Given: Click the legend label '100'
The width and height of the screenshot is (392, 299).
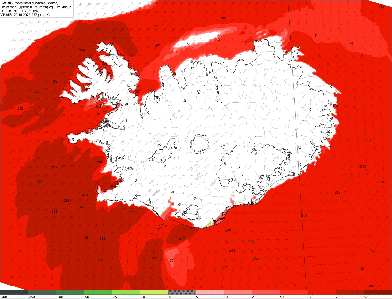Looking at the screenshot, I should (x=310, y=297).
